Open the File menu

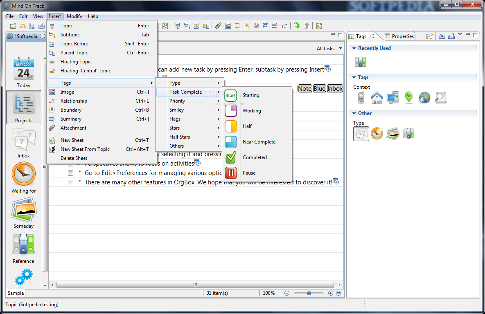pos(10,16)
